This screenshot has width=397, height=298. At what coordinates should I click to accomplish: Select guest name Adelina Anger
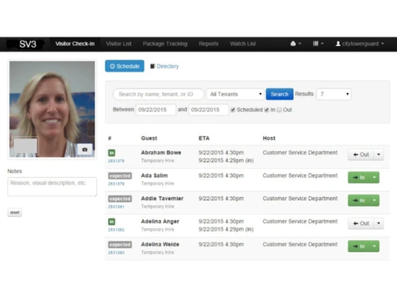(x=160, y=222)
